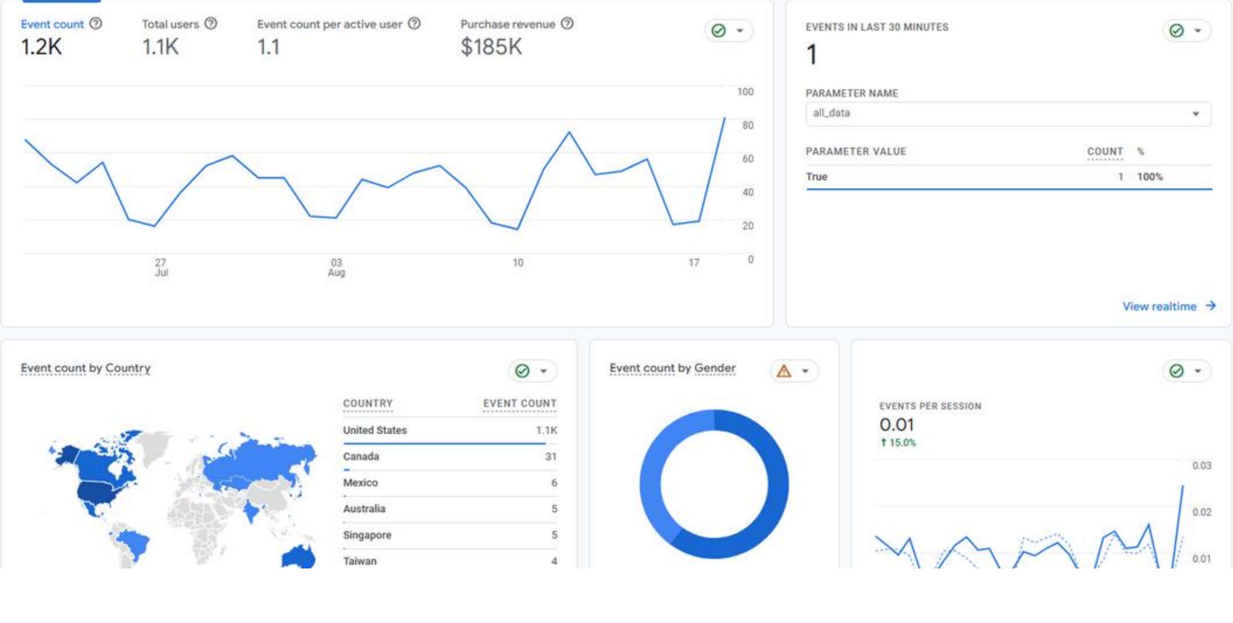
Task: Select the Australia row in country table
Action: 450,509
